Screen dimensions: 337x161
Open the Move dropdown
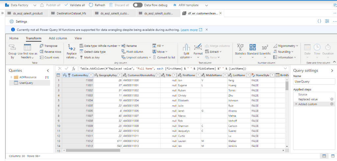click(160, 51)
